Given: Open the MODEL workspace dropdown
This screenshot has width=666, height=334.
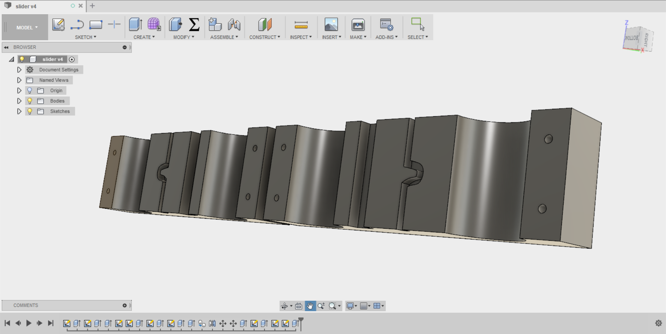Looking at the screenshot, I should click(27, 27).
